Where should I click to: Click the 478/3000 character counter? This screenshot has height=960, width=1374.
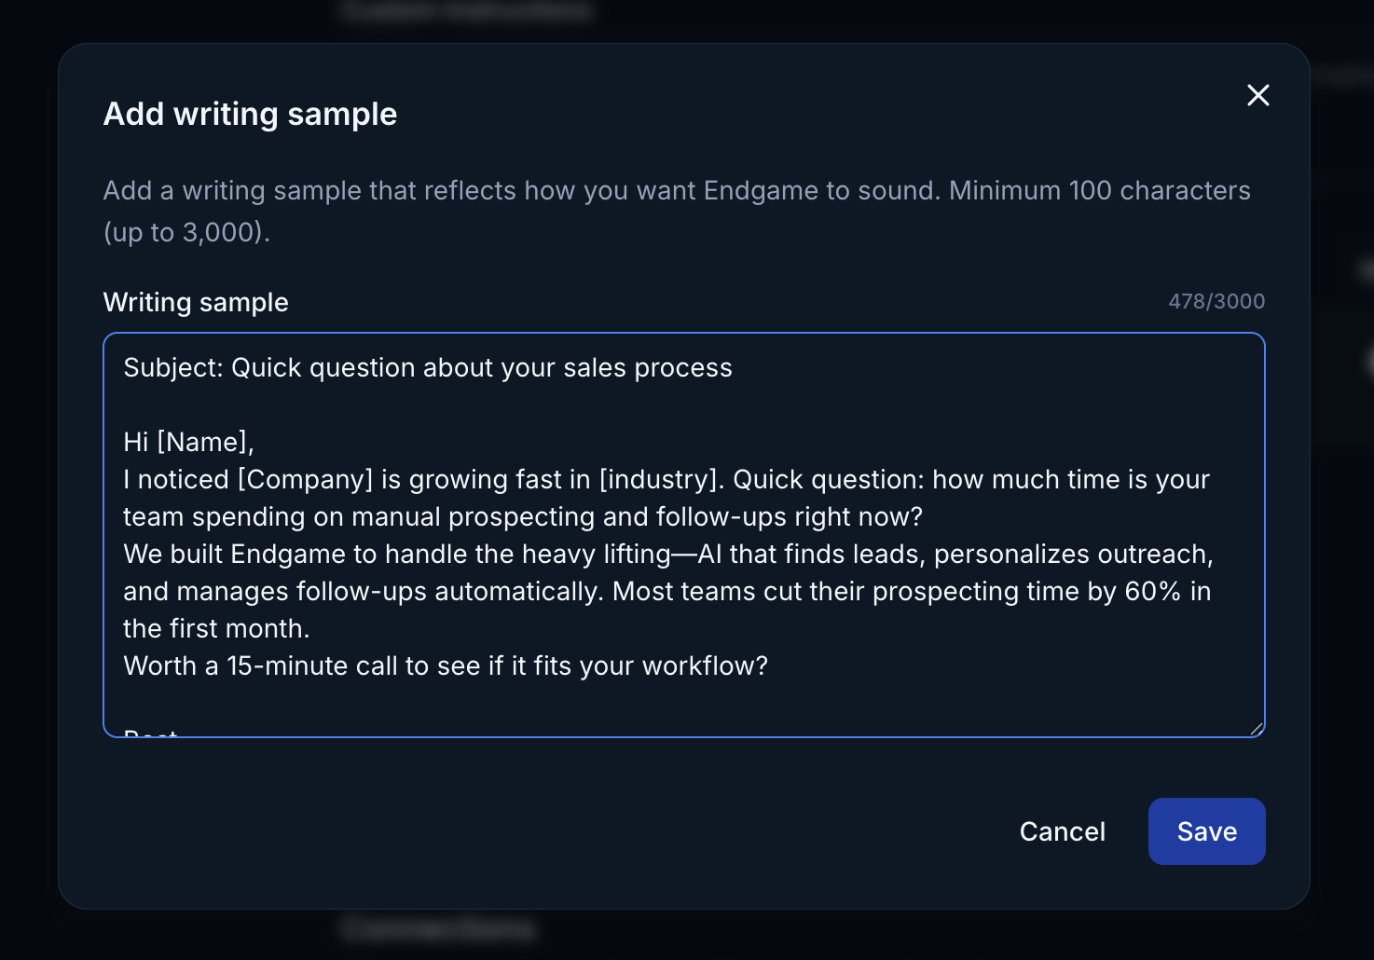pos(1216,300)
